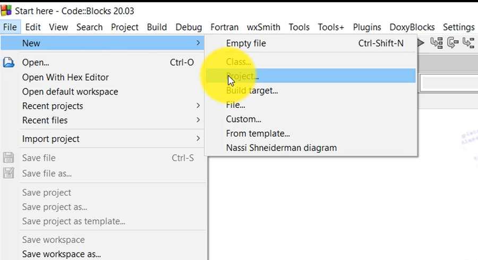Screen dimensions: 478x260
Task: Open the View menu
Action: pyautogui.click(x=58, y=27)
